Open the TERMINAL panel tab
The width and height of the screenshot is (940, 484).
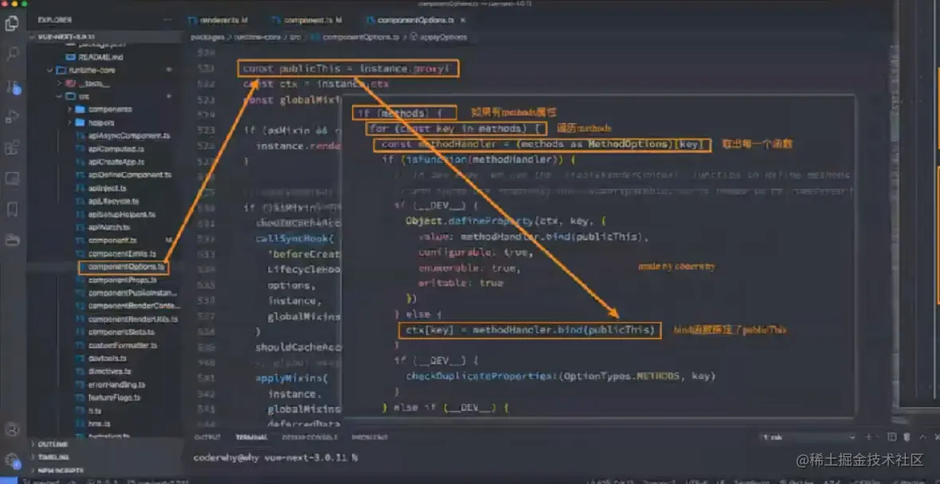(x=251, y=437)
